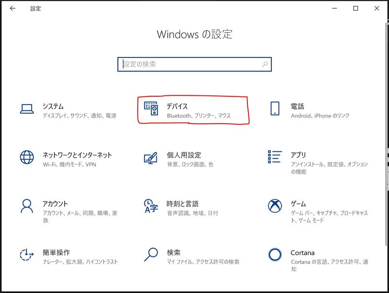This screenshot has height=293, width=389.
Task: Open the 検索 magnifier icon
Action: click(x=151, y=255)
